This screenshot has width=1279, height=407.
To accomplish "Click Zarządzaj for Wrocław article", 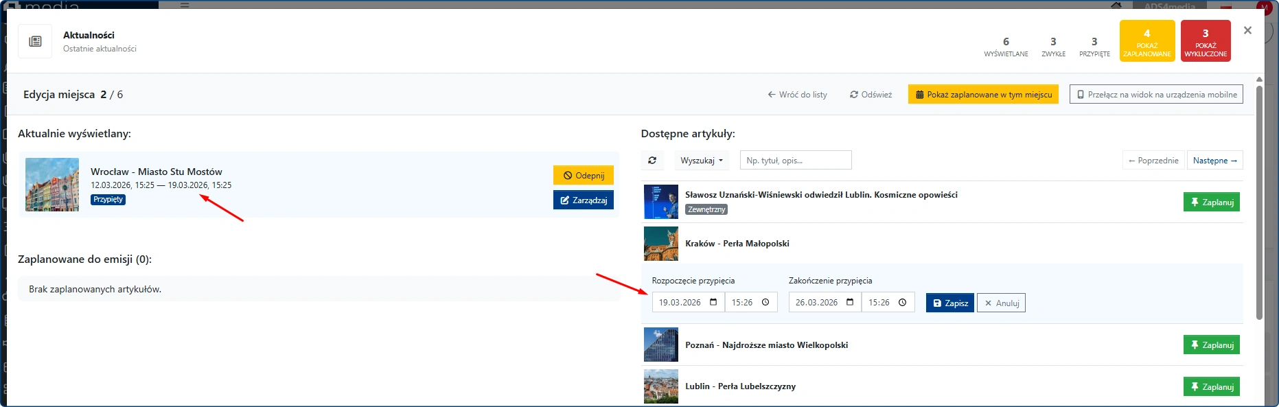I will 584,200.
